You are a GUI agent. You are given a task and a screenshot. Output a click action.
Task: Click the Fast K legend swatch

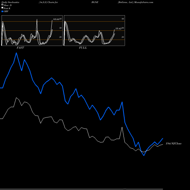[x=2, y=8]
